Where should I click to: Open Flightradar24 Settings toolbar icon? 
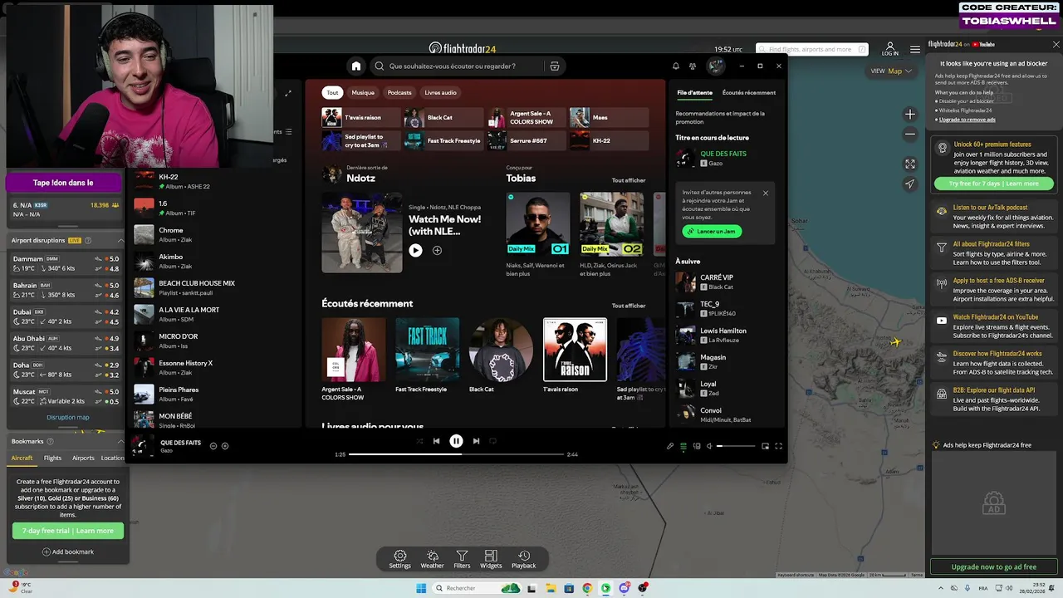[399, 559]
